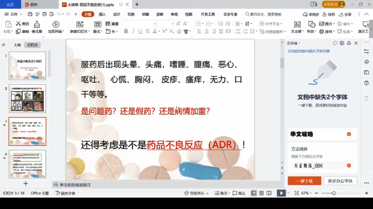The width and height of the screenshot is (373, 209).
Task: Switch to the Insert ribbon tab
Action: click(103, 14)
